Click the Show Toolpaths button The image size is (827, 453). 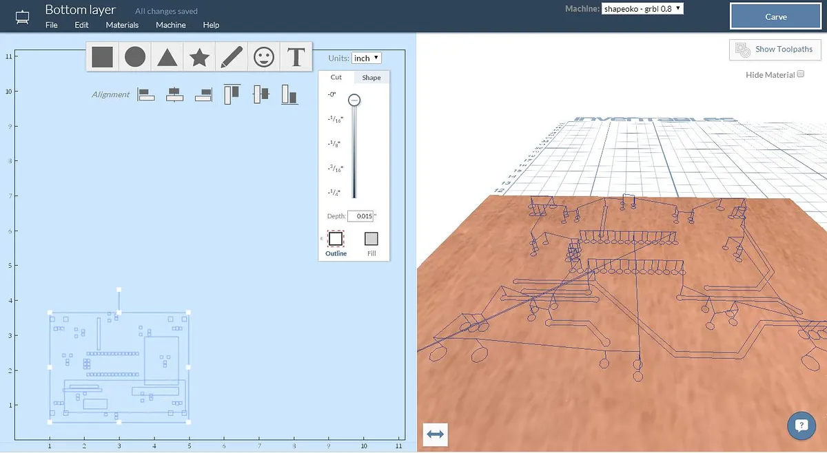pos(775,50)
